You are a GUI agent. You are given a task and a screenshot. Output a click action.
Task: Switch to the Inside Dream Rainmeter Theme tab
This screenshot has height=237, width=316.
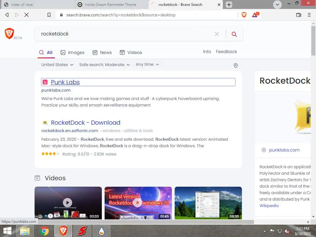click(112, 5)
